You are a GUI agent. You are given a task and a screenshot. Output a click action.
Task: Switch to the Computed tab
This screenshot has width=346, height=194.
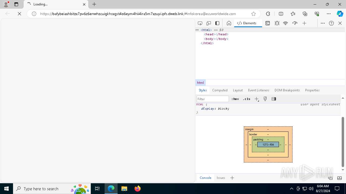(220, 90)
